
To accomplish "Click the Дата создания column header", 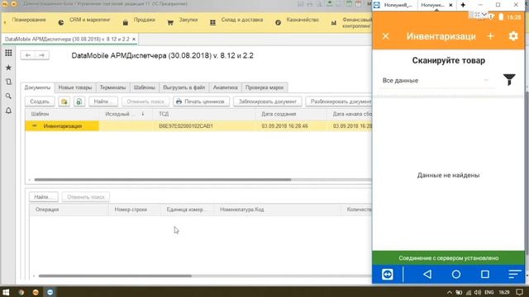I will coord(292,114).
